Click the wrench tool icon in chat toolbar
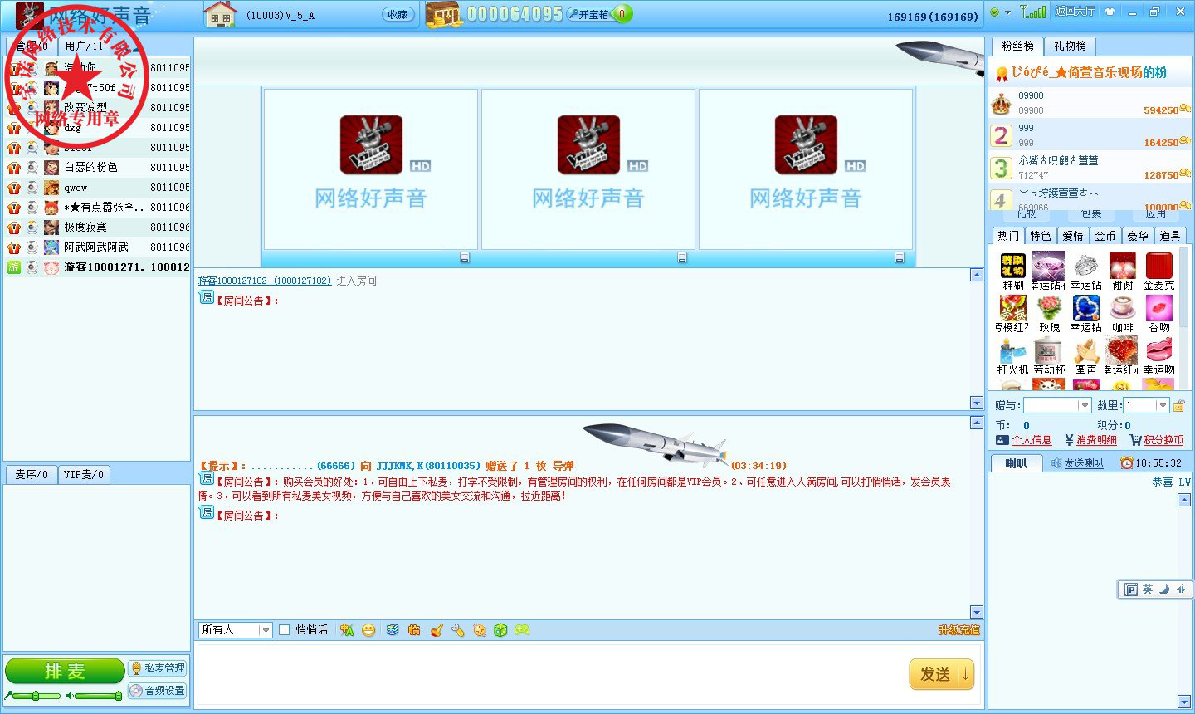The height and width of the screenshot is (714, 1195). [457, 630]
